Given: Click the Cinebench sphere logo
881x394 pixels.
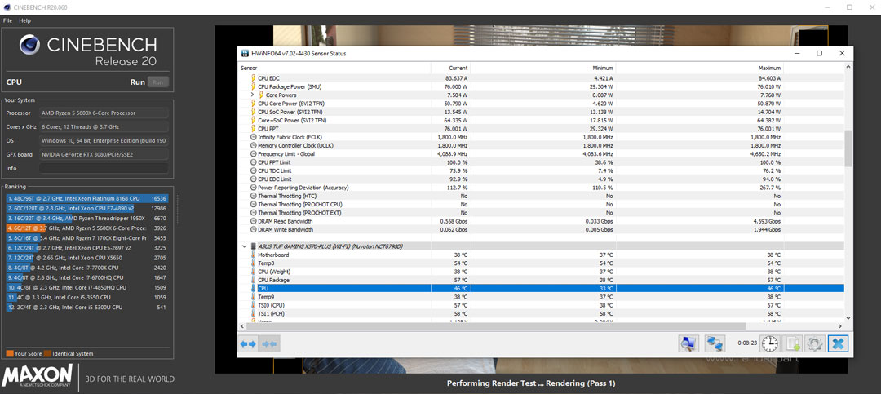Looking at the screenshot, I should pos(30,45).
